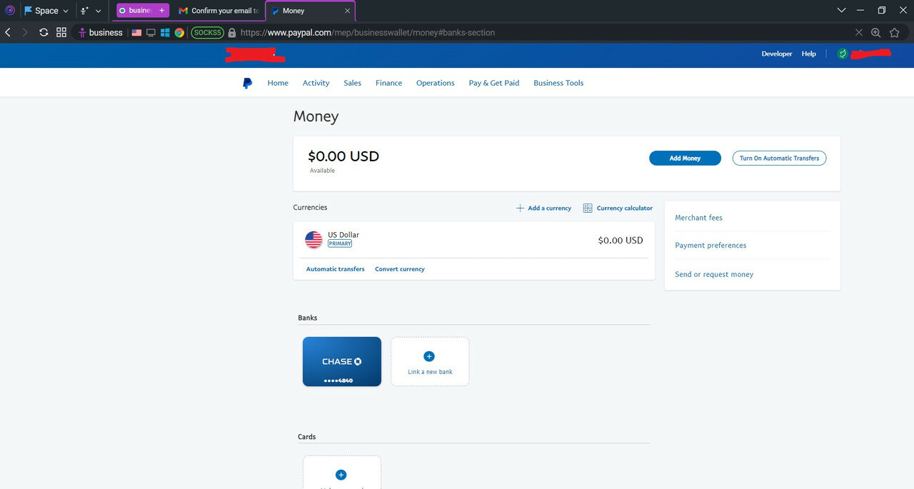Click Turn On Automatic Transfers
The height and width of the screenshot is (489, 914).
pos(779,158)
